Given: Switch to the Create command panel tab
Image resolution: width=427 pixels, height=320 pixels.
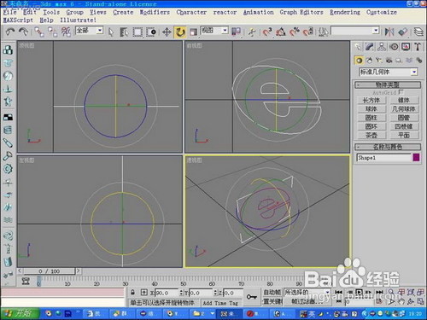Looking at the screenshot, I should 358,47.
